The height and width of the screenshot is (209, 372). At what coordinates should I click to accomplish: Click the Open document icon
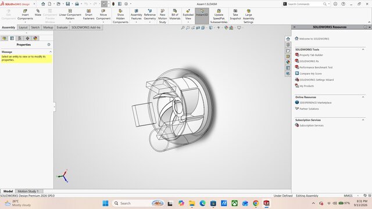tap(58, 4)
